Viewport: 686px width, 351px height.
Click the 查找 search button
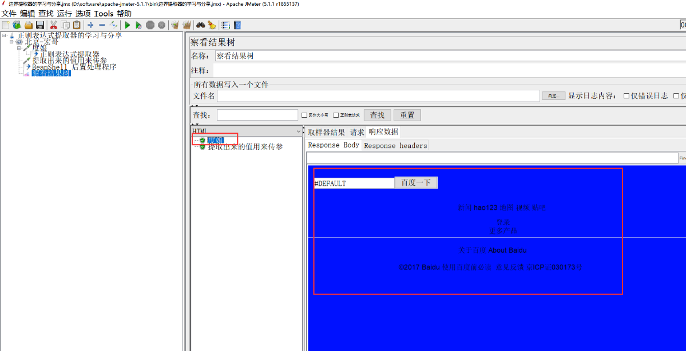coord(377,115)
